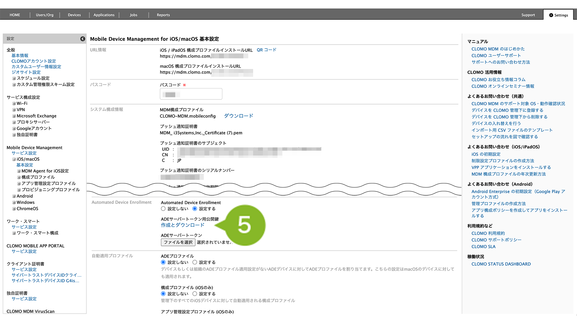This screenshot has height=324, width=577.
Task: Open MDM 構成プロファイルの年次更新方法 link
Action: coord(509,174)
